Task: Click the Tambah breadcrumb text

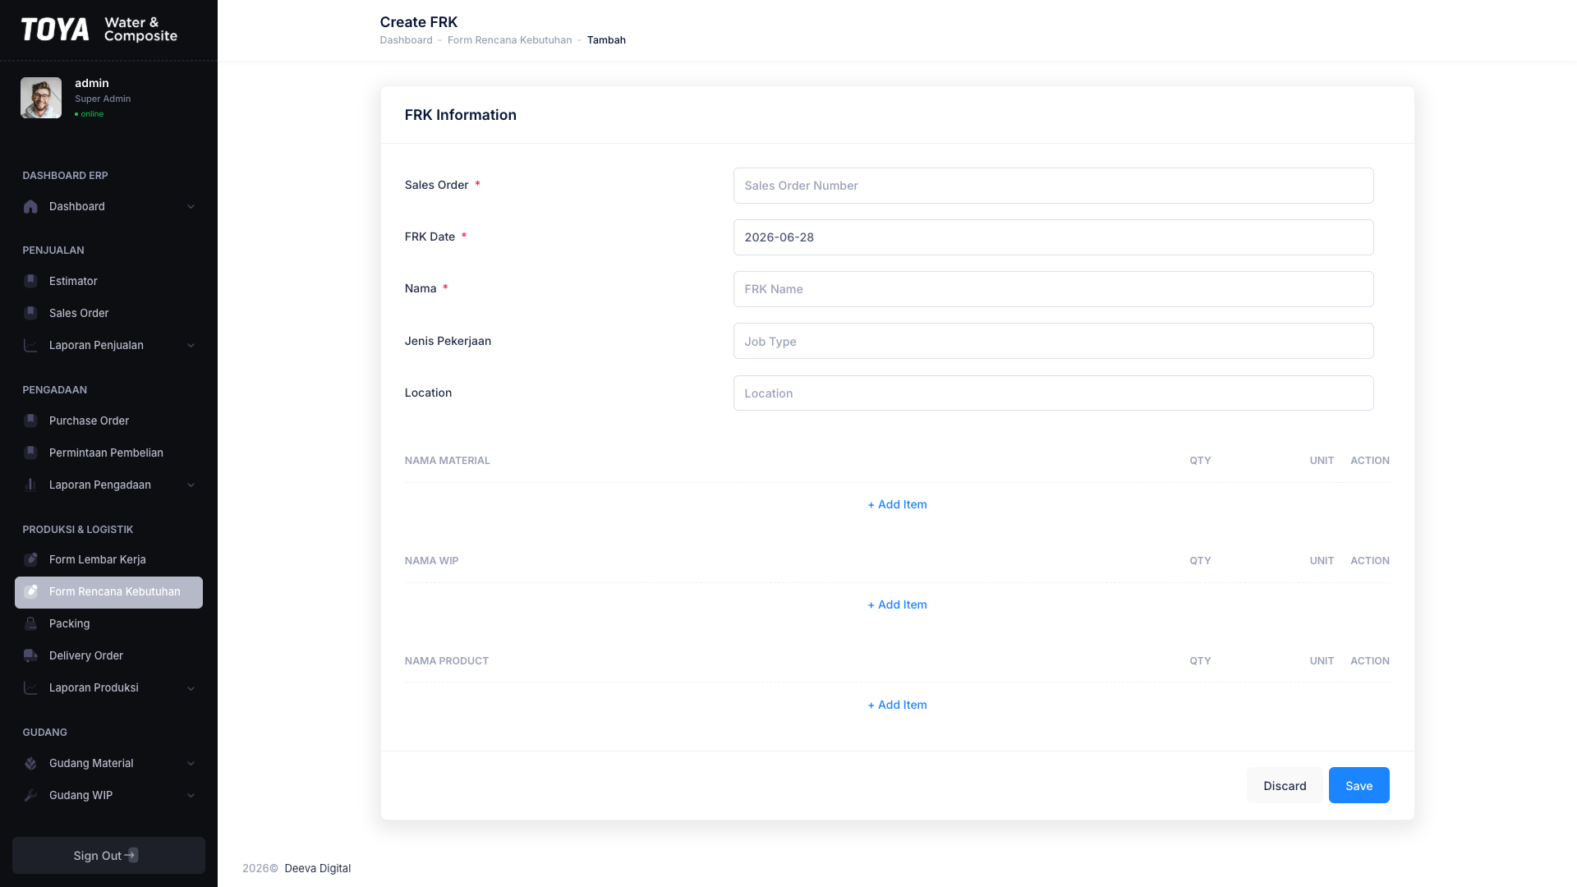Action: [x=606, y=40]
